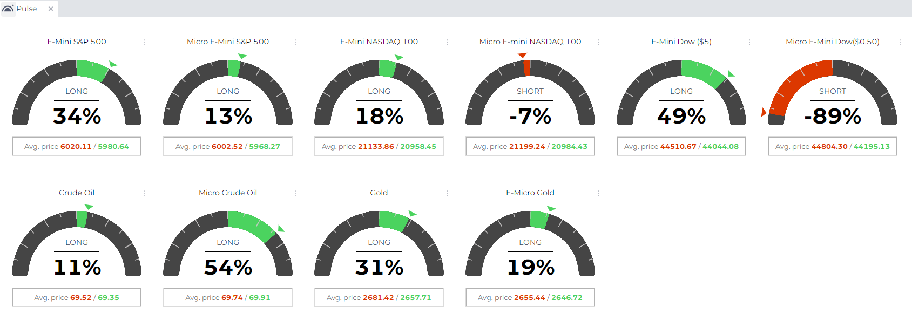The height and width of the screenshot is (314, 912).
Task: Open Micro E-mini NASDAQ 100 options menu
Action: click(598, 42)
